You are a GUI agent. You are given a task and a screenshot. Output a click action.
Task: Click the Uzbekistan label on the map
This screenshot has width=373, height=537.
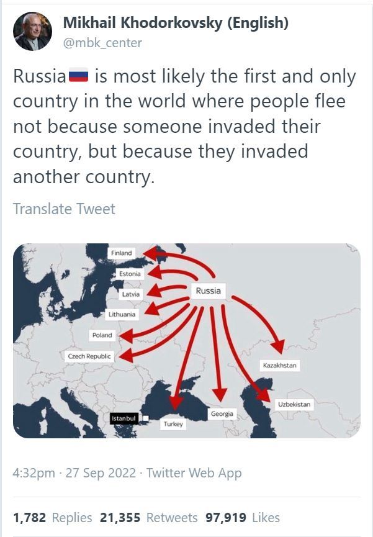pyautogui.click(x=294, y=404)
